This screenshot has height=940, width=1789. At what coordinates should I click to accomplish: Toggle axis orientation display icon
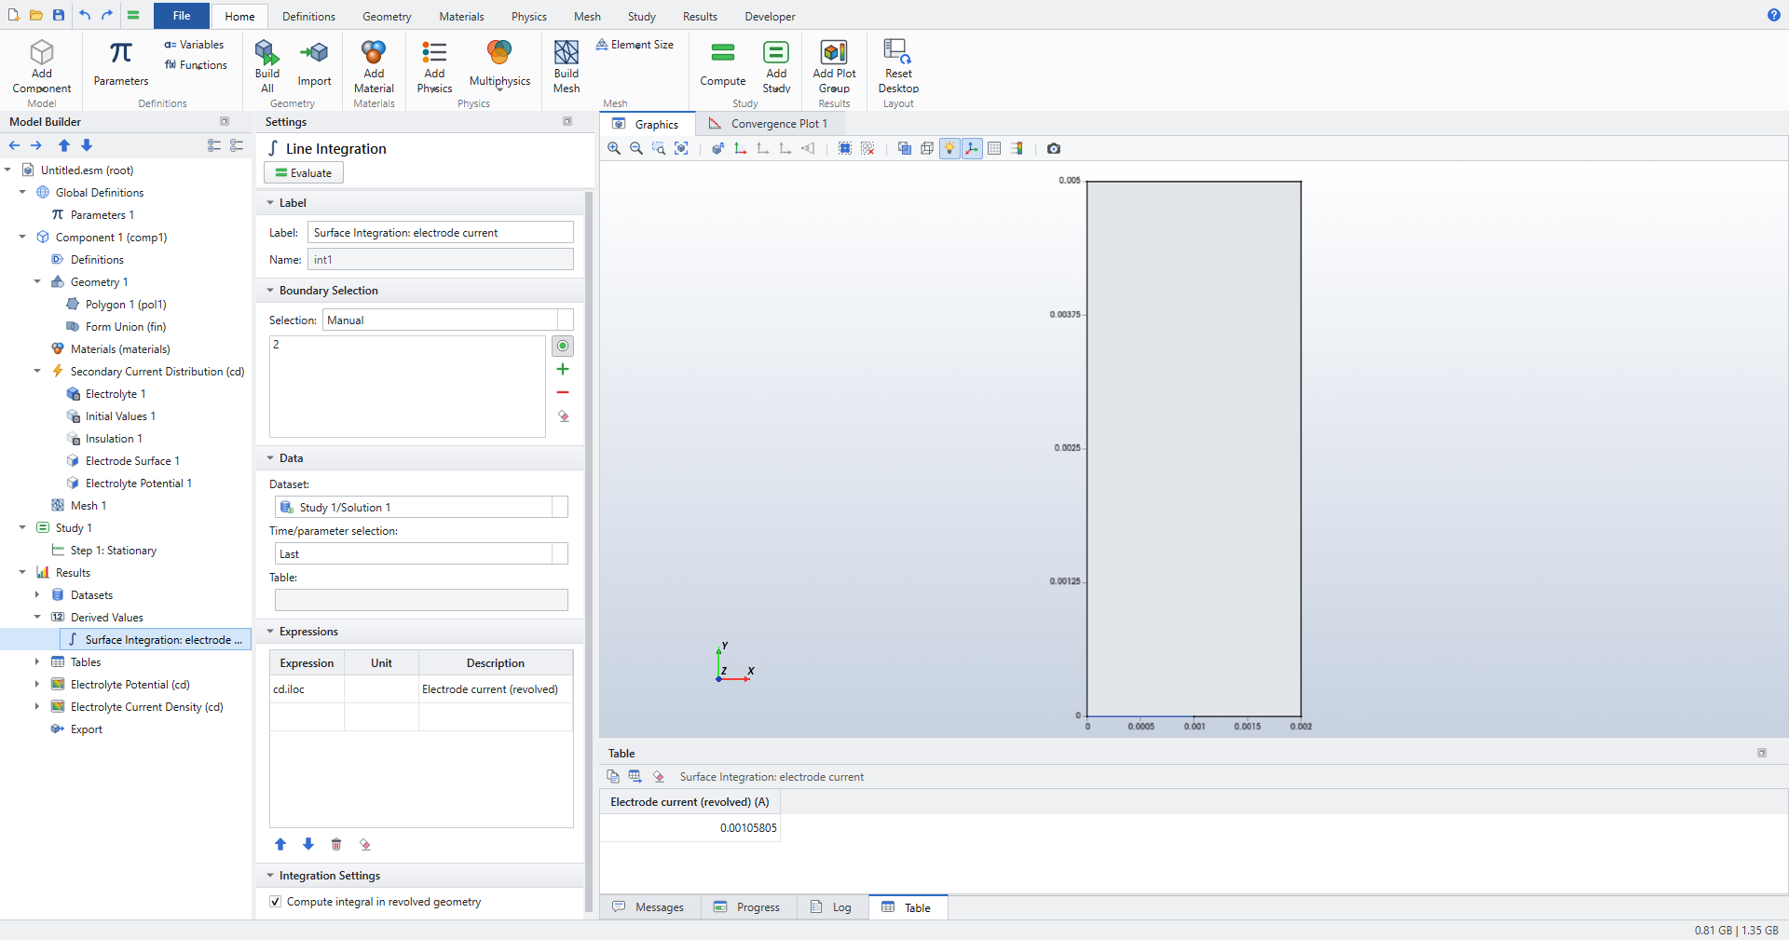click(972, 148)
